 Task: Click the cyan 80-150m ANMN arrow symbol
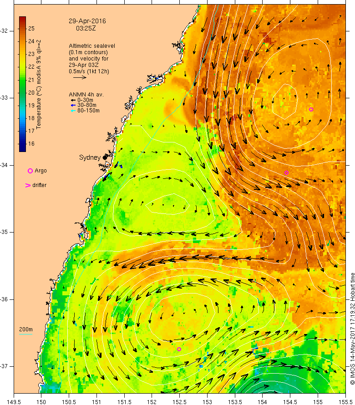click(x=73, y=111)
